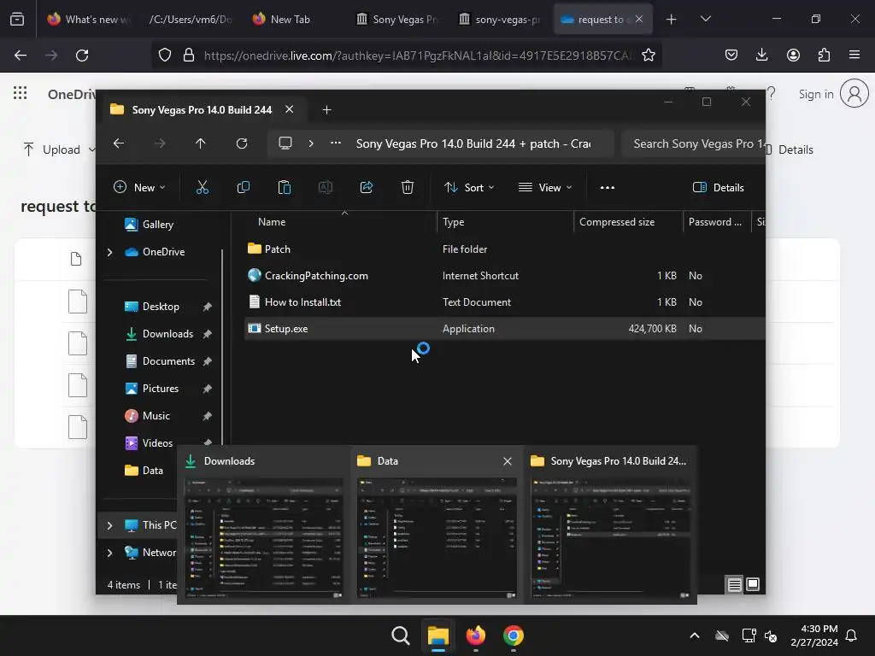
Task: Switch to large thumbnails view icon in status bar
Action: [x=752, y=584]
